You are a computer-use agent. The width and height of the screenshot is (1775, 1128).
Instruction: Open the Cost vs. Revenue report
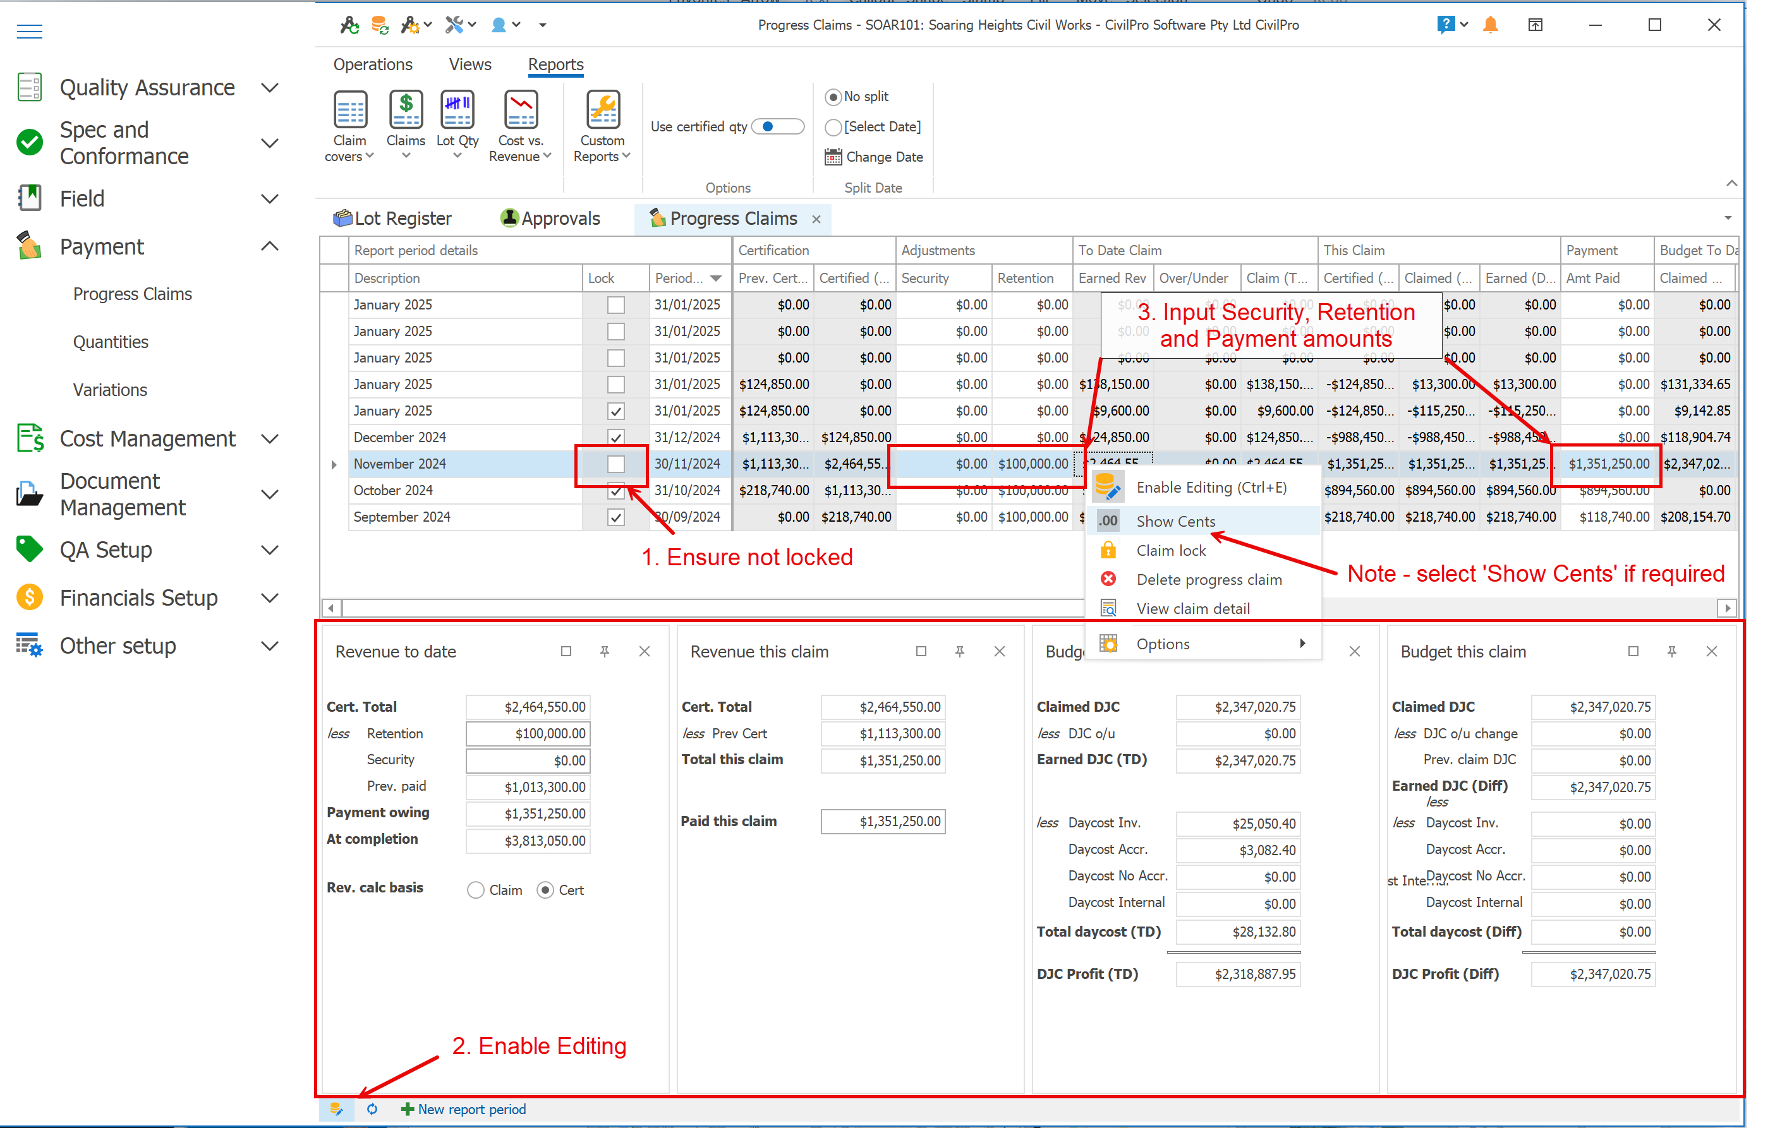click(x=521, y=126)
